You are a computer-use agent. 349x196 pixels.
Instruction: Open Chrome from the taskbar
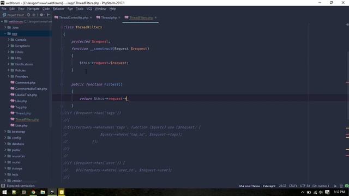[33, 192]
